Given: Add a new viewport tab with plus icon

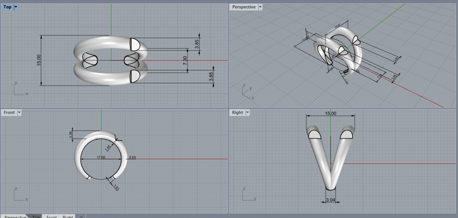Looking at the screenshot, I should (x=81, y=216).
